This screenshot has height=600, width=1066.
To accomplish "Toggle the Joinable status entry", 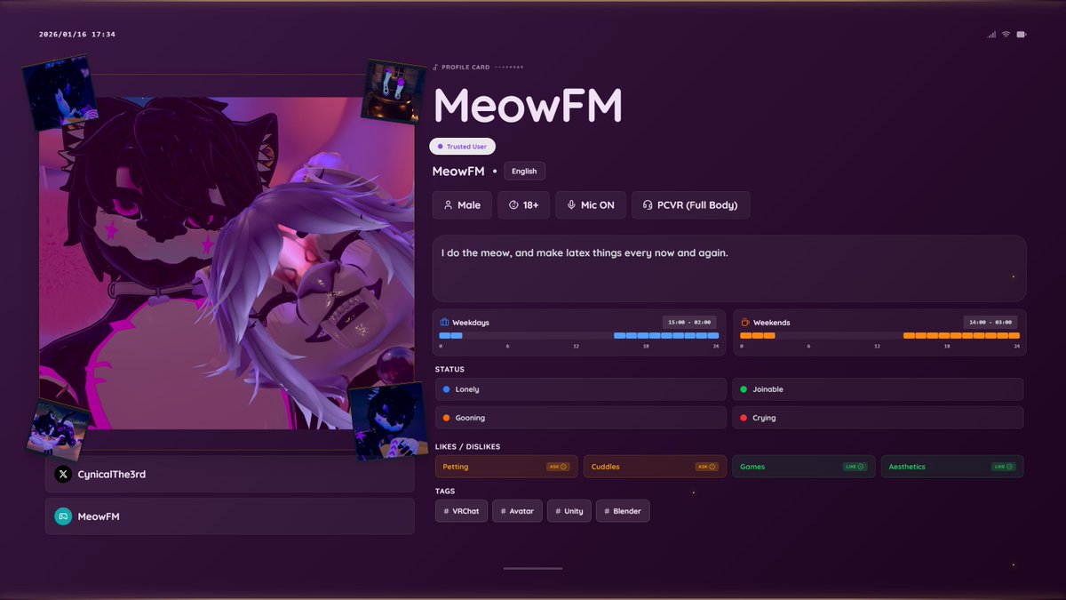I will [x=878, y=388].
